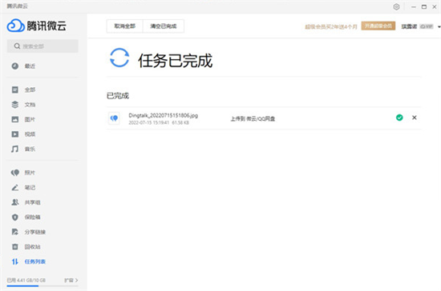The width and height of the screenshot is (441, 291).
Task: Remove the Dingtalk jpg task with X
Action: [x=415, y=118]
